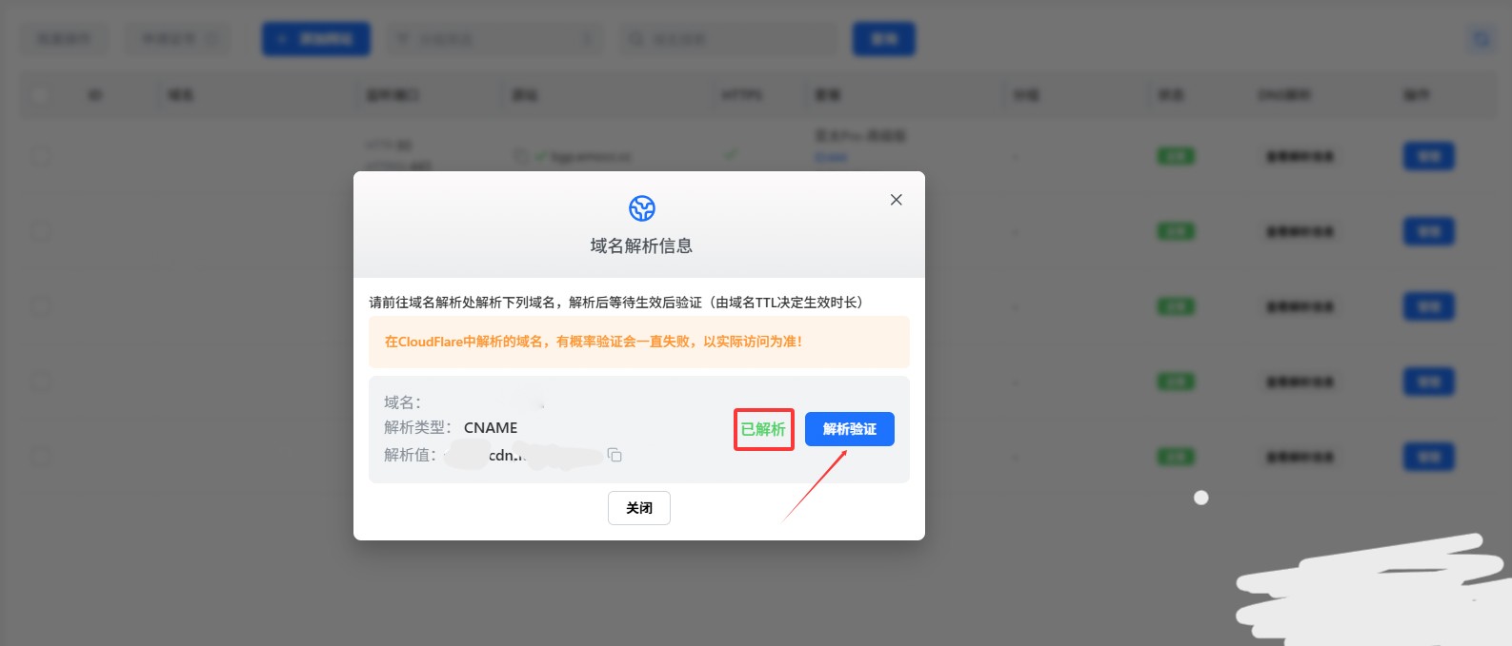Click the blue add button with the plus sign in the background toolbar
The height and width of the screenshot is (646, 1512).
point(316,39)
